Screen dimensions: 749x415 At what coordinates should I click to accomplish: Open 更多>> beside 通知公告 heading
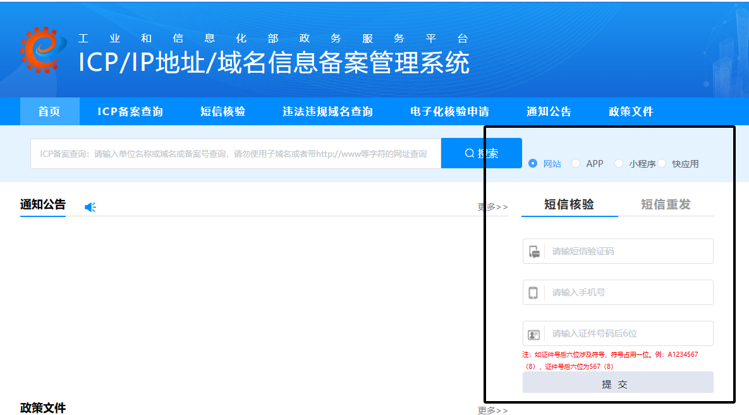(x=493, y=207)
